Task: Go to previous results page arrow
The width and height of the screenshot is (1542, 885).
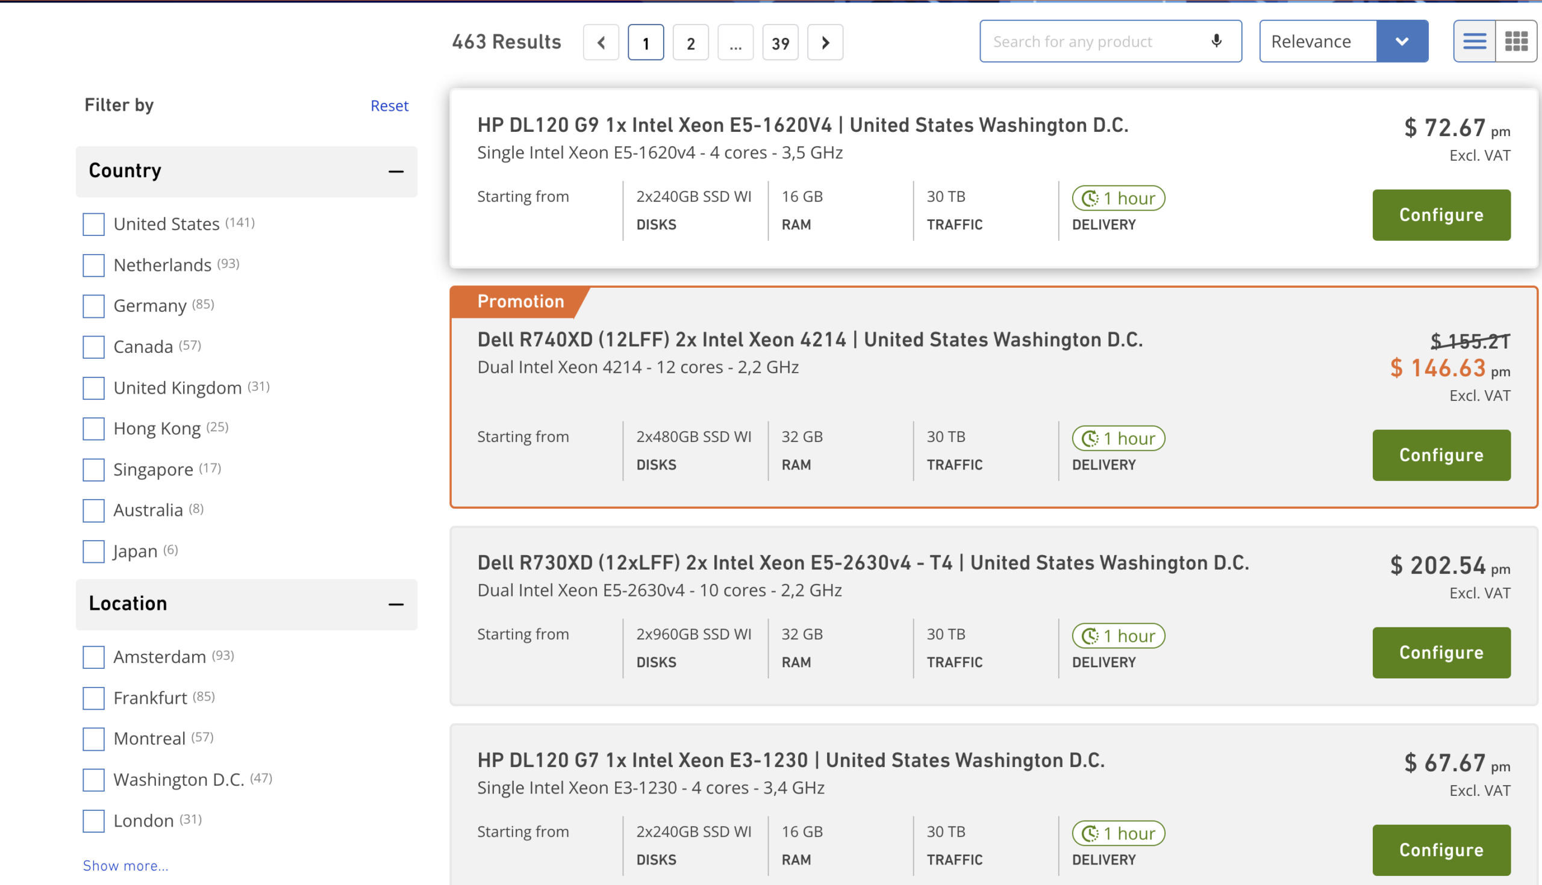Action: (601, 43)
